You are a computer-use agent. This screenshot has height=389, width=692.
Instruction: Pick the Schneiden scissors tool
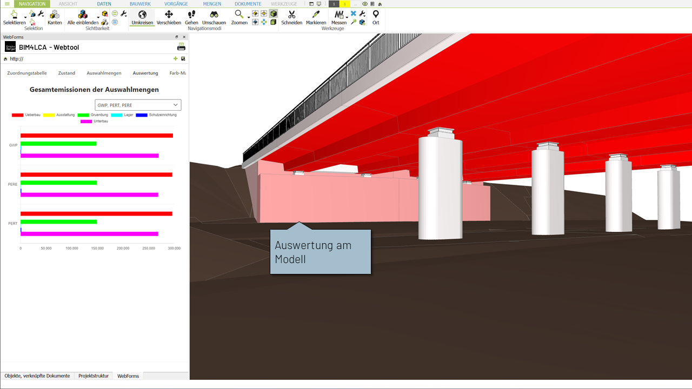tap(291, 17)
